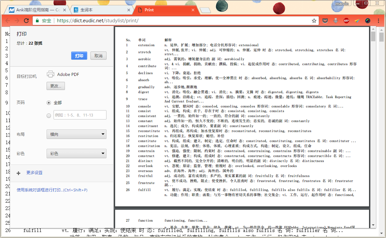386x238 pixels.
Task: Open the 布局 layout dropdown
Action: pos(76,134)
